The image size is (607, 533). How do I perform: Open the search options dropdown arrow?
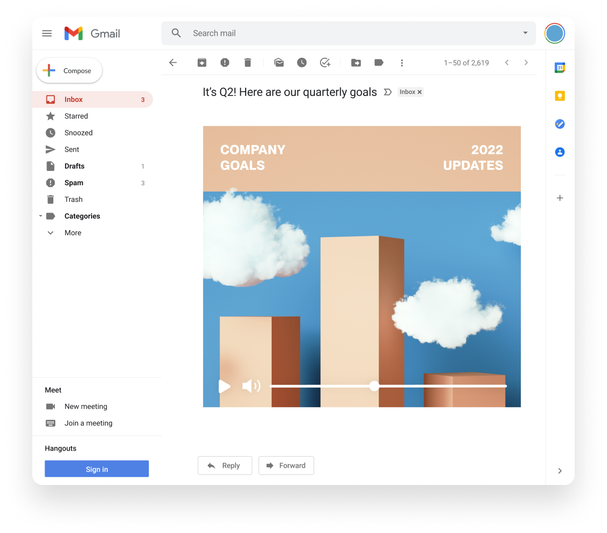point(525,33)
